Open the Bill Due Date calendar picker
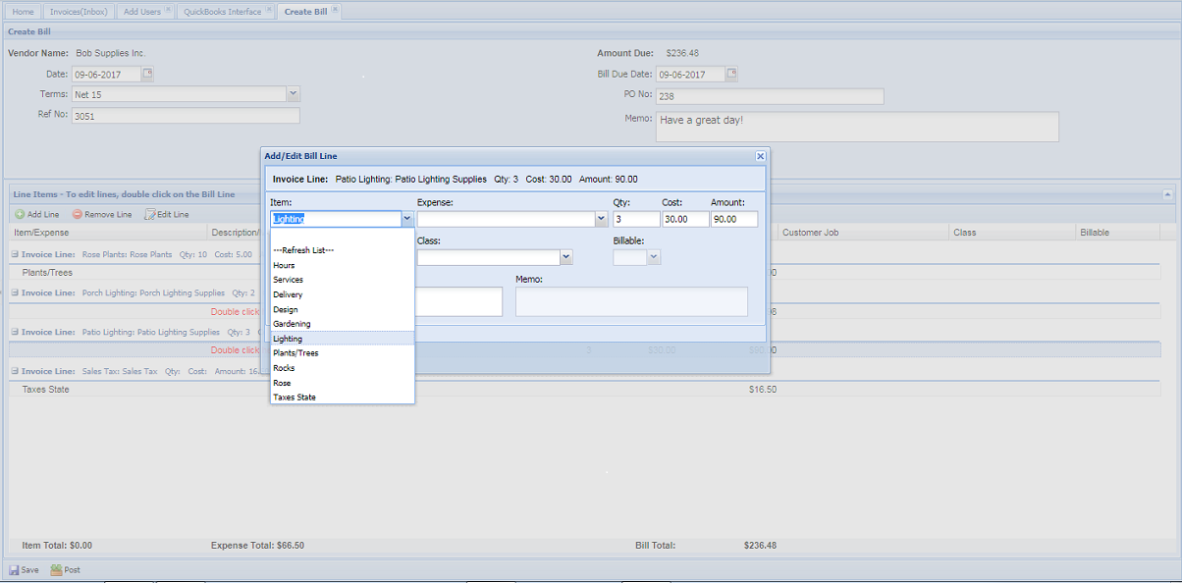 coord(731,74)
